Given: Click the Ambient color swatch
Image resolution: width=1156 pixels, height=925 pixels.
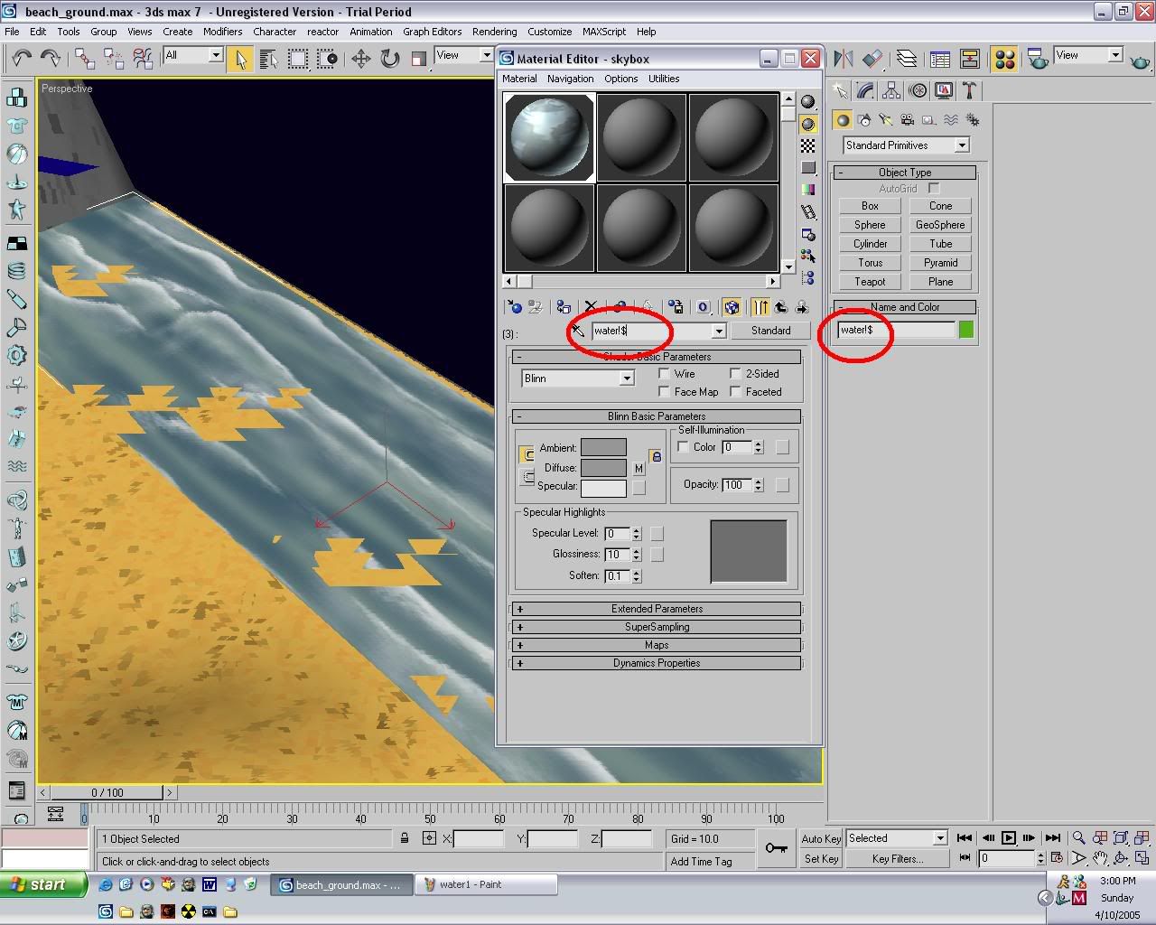Looking at the screenshot, I should 603,447.
